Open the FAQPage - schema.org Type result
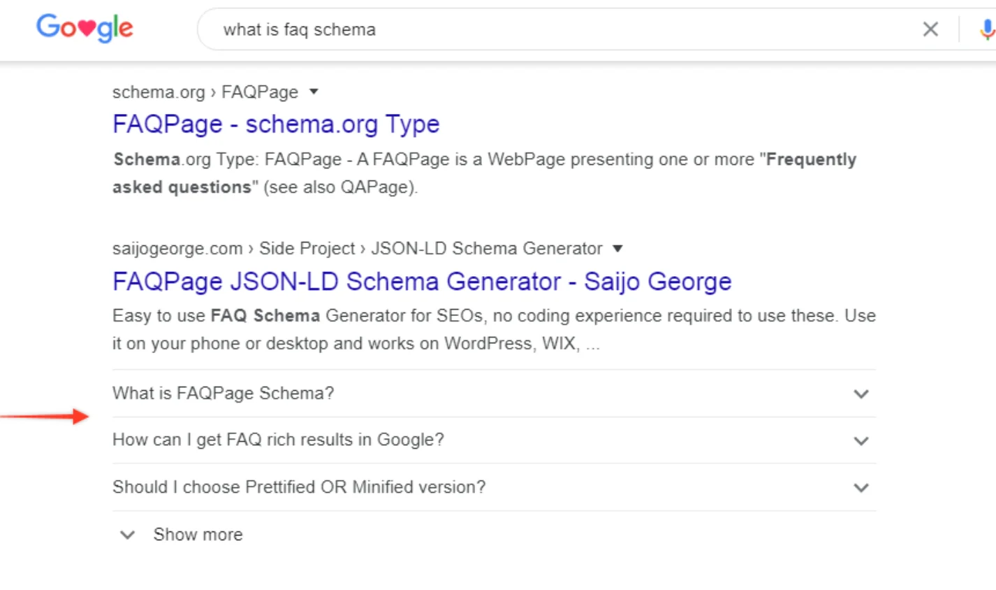The image size is (996, 590). pyautogui.click(x=275, y=124)
